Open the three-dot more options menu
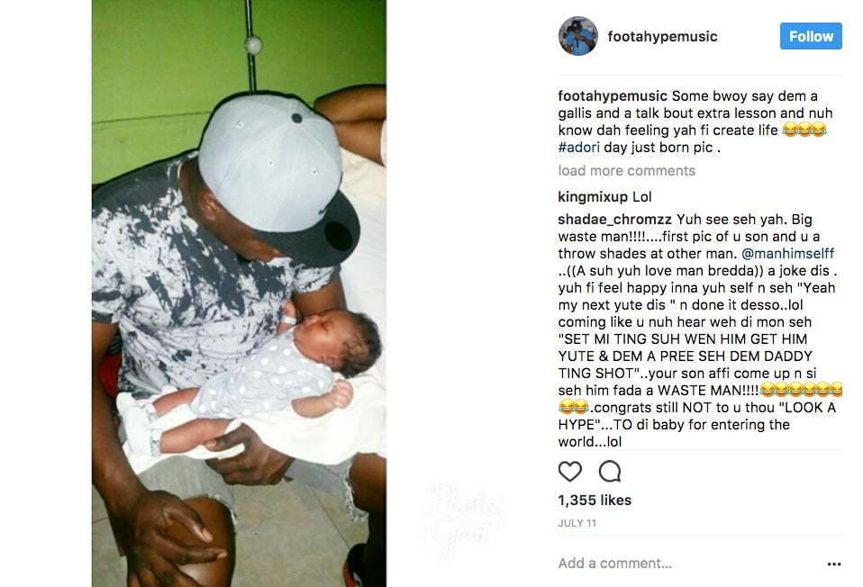863x587 pixels. point(834,564)
